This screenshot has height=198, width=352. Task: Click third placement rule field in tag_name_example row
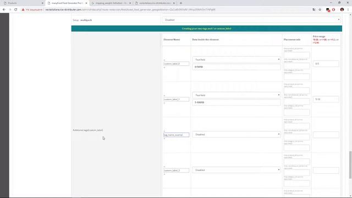click(297, 148)
